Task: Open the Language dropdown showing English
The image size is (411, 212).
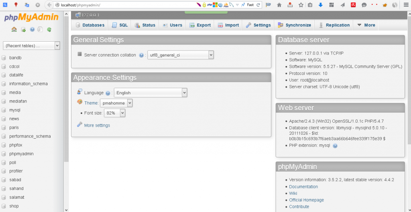Action: (x=151, y=93)
